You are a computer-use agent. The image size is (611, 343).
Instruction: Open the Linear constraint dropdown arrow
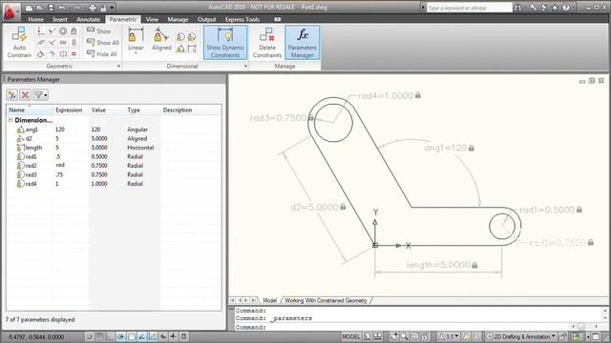[x=136, y=53]
